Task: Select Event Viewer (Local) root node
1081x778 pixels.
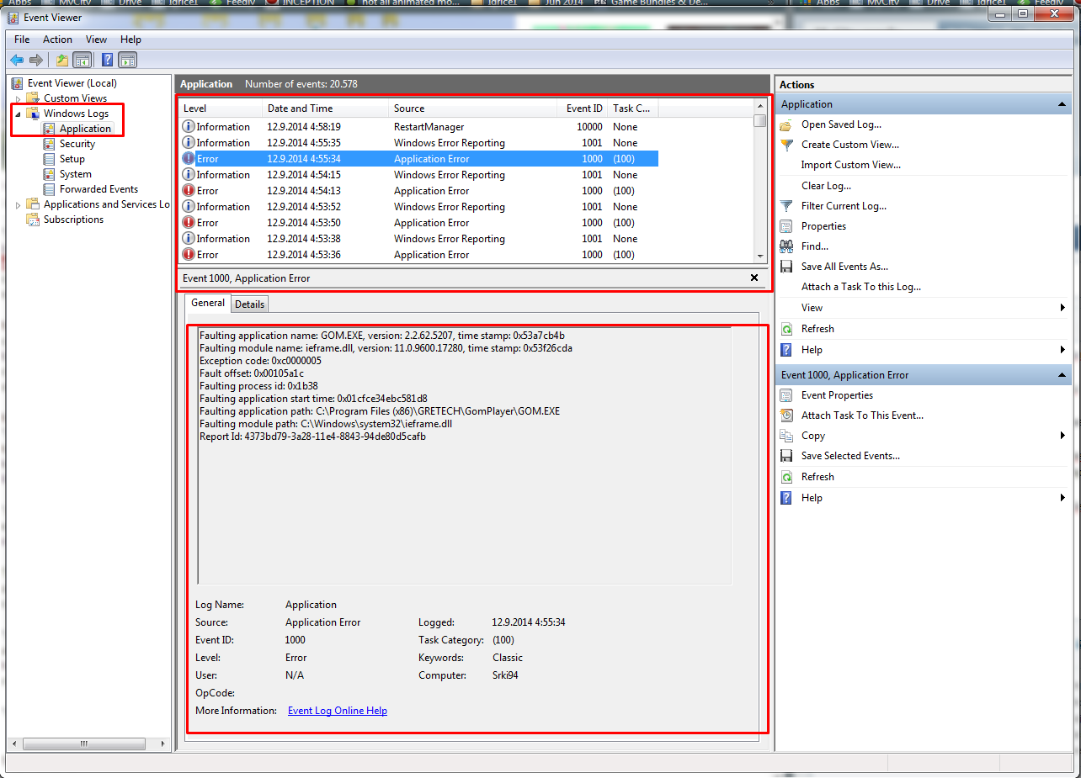Action: pos(72,83)
